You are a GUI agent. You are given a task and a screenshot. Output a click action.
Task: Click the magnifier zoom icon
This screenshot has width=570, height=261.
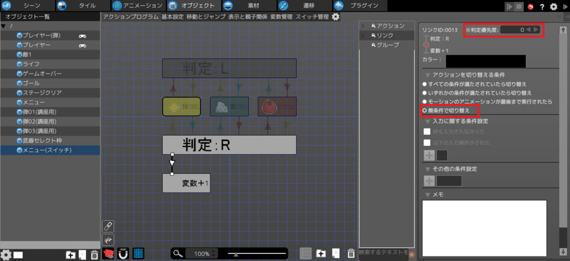pyautogui.click(x=178, y=253)
